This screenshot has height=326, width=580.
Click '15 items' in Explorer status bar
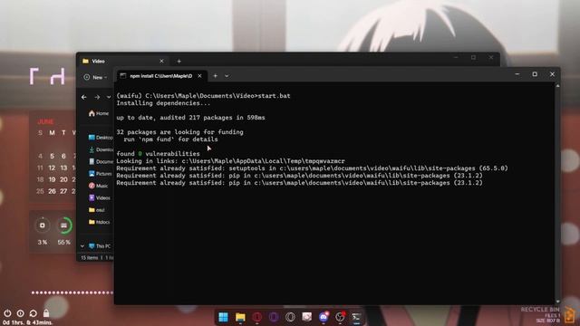(89, 257)
